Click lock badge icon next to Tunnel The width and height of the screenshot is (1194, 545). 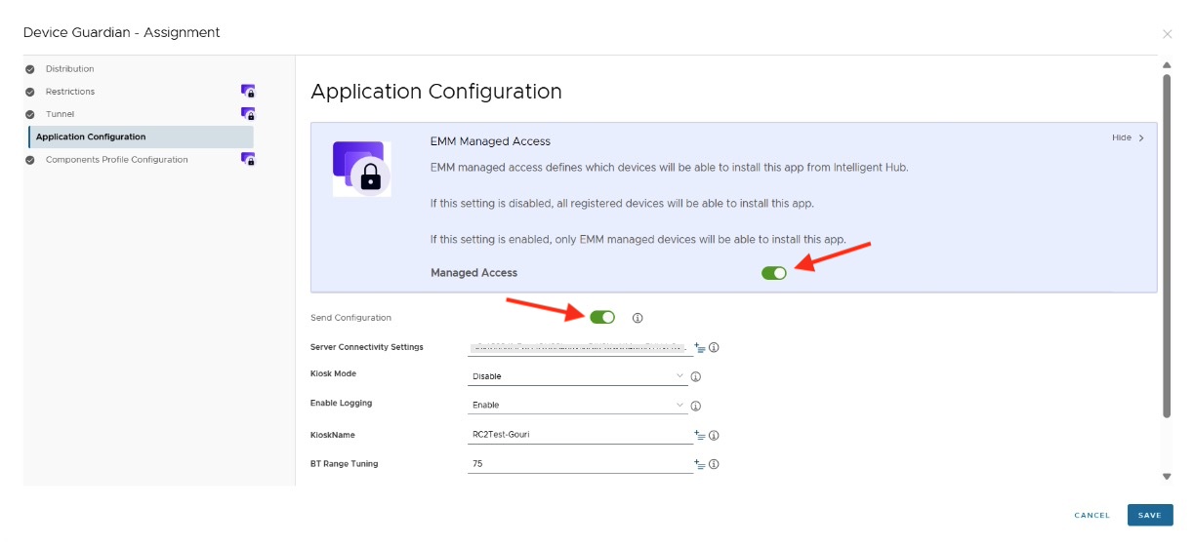[248, 113]
